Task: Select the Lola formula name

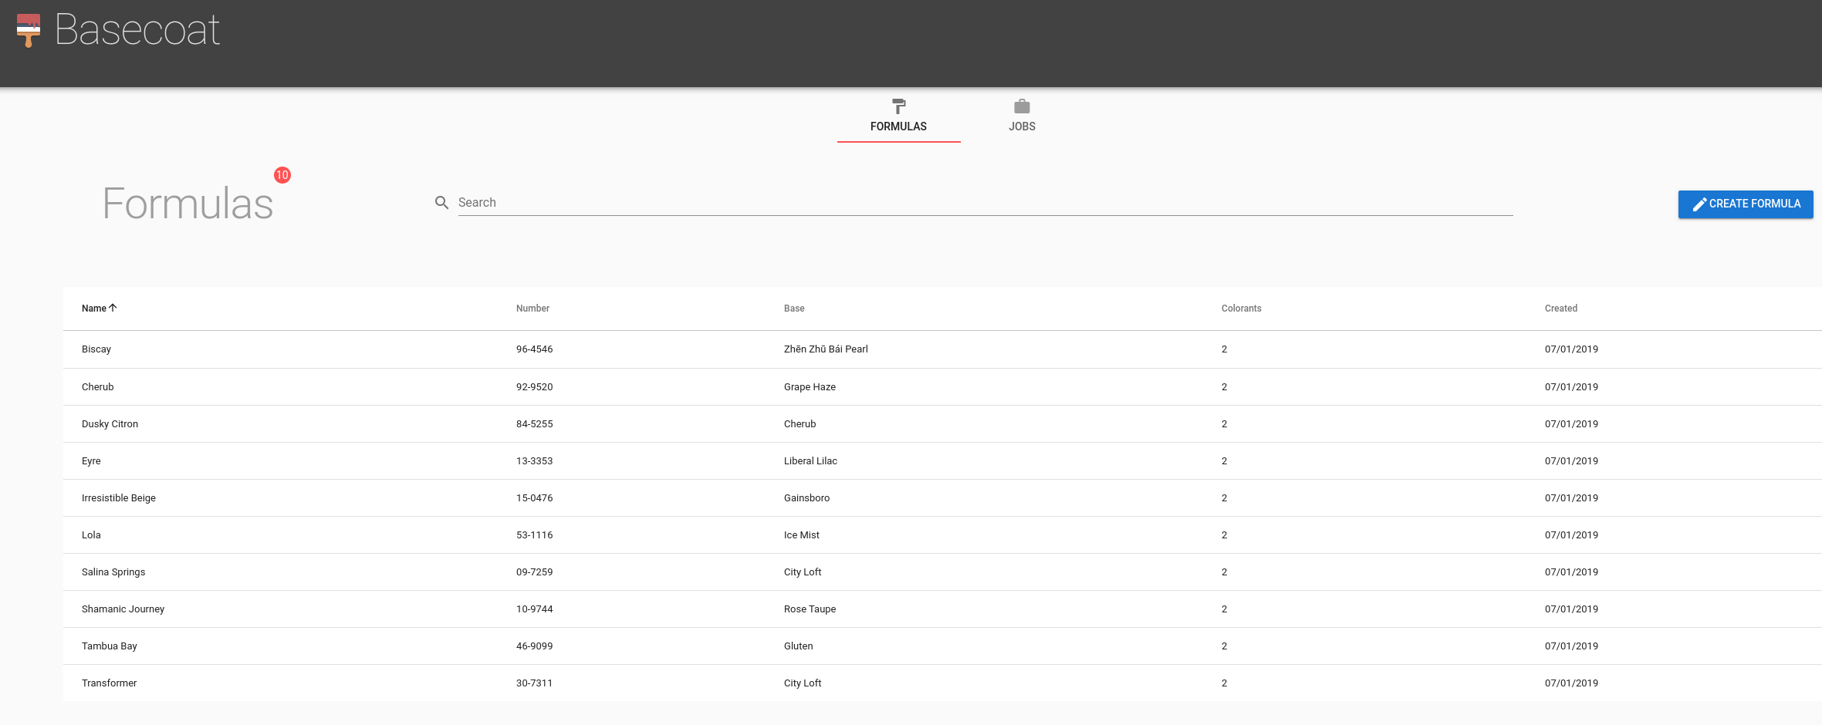Action: coord(91,535)
